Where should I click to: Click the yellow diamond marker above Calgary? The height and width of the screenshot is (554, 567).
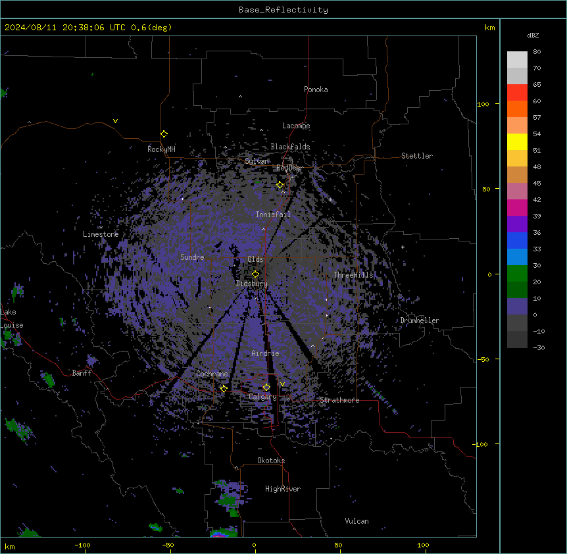click(266, 388)
